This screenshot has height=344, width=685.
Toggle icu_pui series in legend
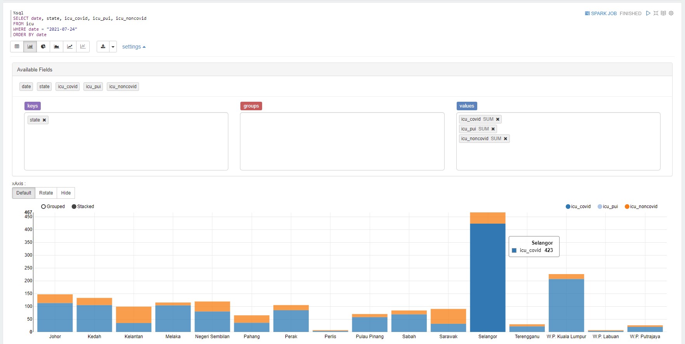pyautogui.click(x=607, y=207)
